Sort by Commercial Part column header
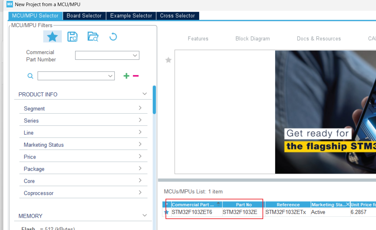The height and width of the screenshot is (230, 376). 197,205
